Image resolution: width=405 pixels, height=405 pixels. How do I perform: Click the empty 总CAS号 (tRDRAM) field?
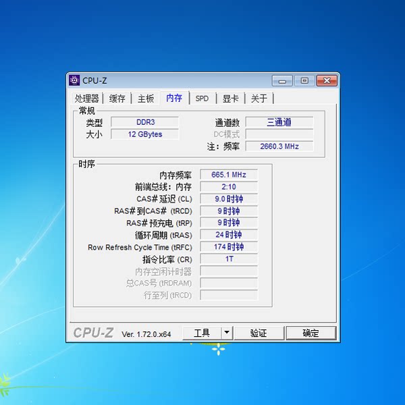(229, 283)
